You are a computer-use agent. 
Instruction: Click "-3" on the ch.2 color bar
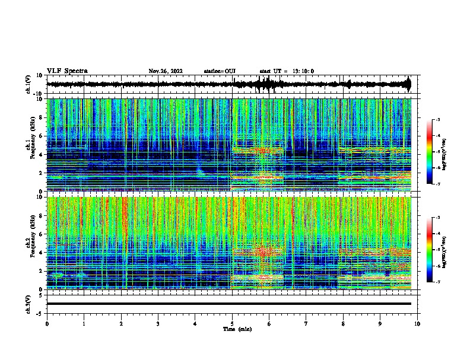coord(437,218)
